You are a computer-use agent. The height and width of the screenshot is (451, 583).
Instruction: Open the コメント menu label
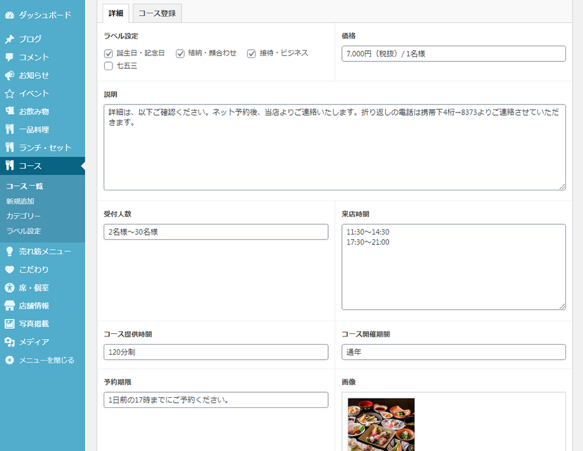pos(34,58)
